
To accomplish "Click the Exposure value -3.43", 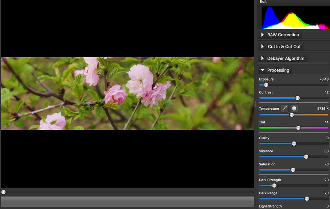I will point(324,79).
